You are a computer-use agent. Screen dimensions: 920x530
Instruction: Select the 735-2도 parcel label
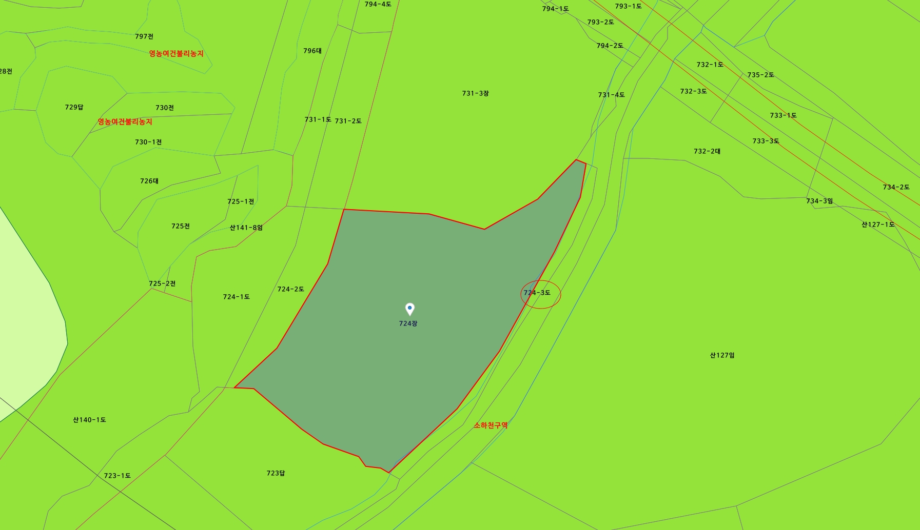pos(761,75)
